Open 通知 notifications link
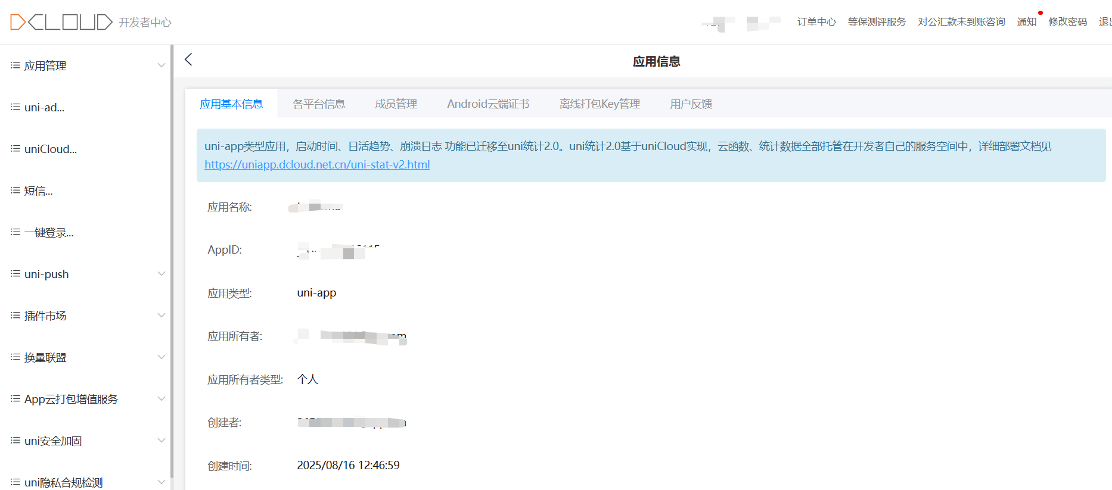The width and height of the screenshot is (1112, 490). tap(1027, 22)
